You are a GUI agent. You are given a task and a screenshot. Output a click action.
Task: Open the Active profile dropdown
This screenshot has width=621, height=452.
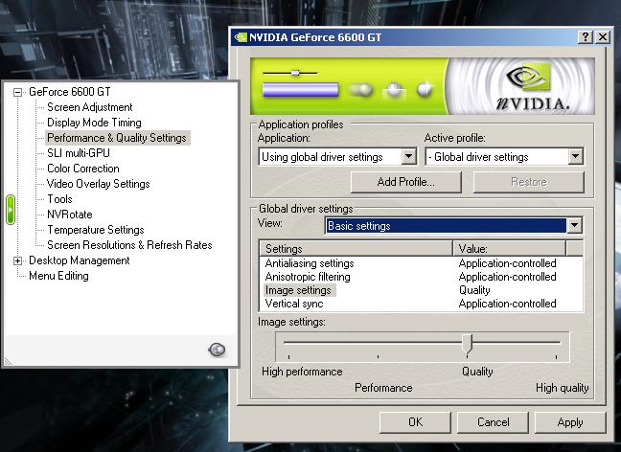(575, 157)
